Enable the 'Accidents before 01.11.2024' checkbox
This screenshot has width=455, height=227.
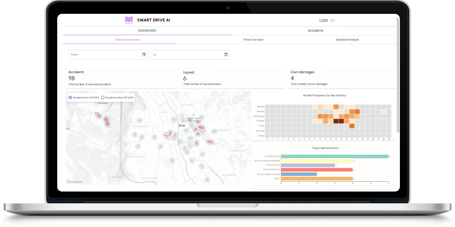click(x=103, y=97)
